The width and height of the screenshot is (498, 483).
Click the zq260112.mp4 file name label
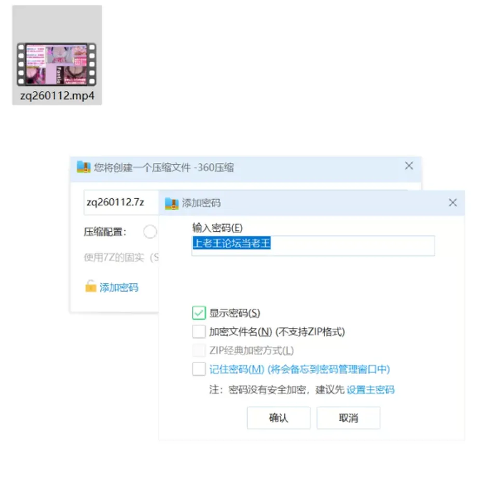point(57,95)
